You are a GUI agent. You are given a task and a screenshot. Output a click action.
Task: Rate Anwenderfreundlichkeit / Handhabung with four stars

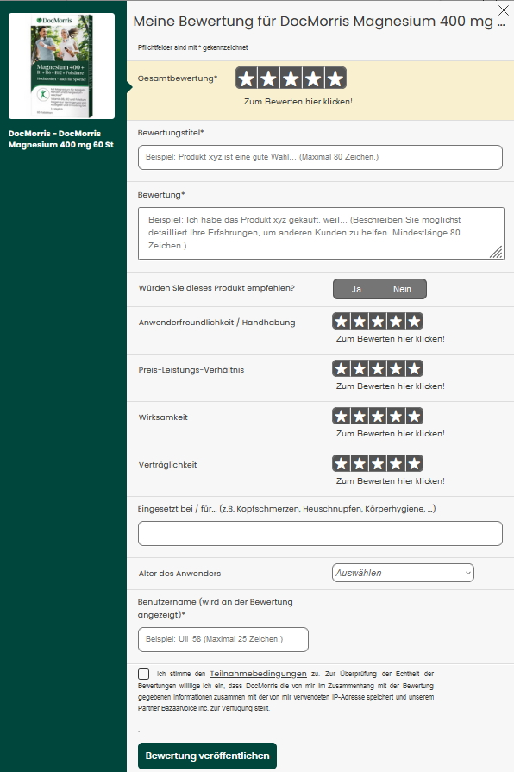(396, 322)
